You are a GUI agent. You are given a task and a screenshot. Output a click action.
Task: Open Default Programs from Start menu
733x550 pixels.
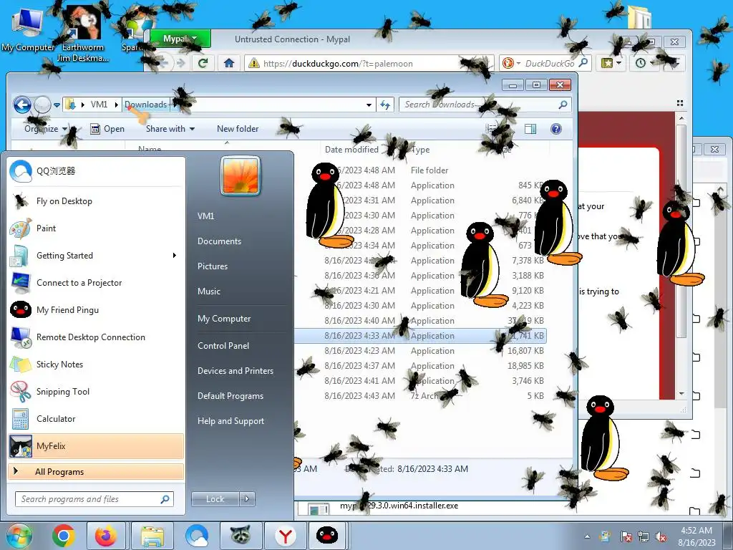pos(230,396)
